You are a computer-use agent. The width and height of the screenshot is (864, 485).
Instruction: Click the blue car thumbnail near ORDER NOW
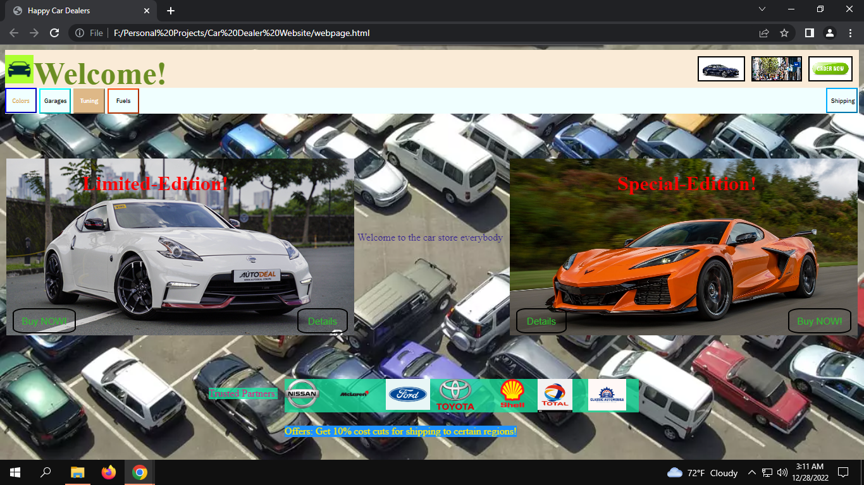pos(721,69)
